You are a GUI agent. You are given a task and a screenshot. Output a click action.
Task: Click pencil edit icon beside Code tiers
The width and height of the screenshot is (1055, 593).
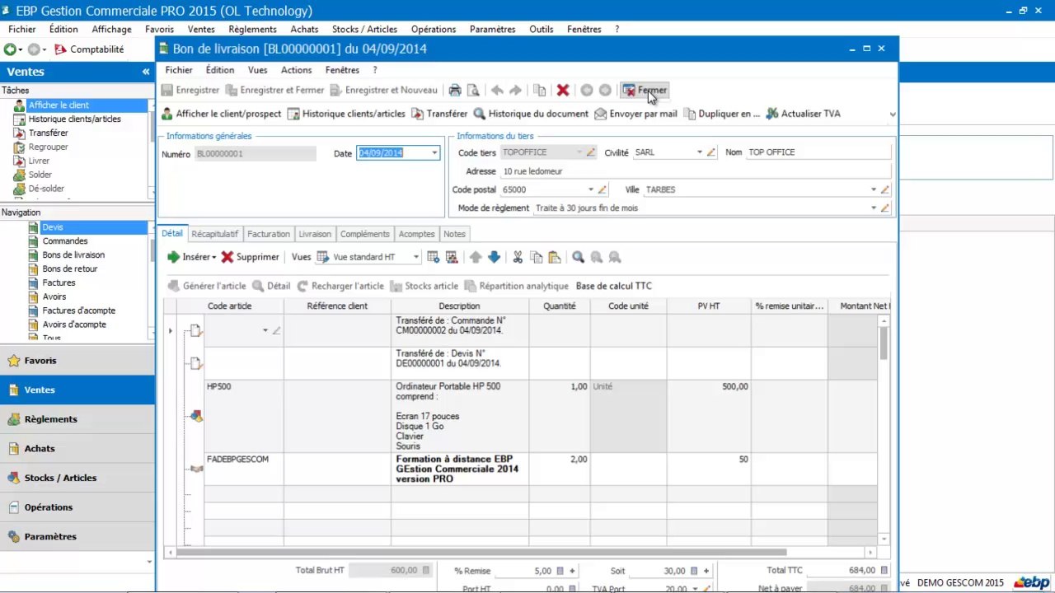590,152
